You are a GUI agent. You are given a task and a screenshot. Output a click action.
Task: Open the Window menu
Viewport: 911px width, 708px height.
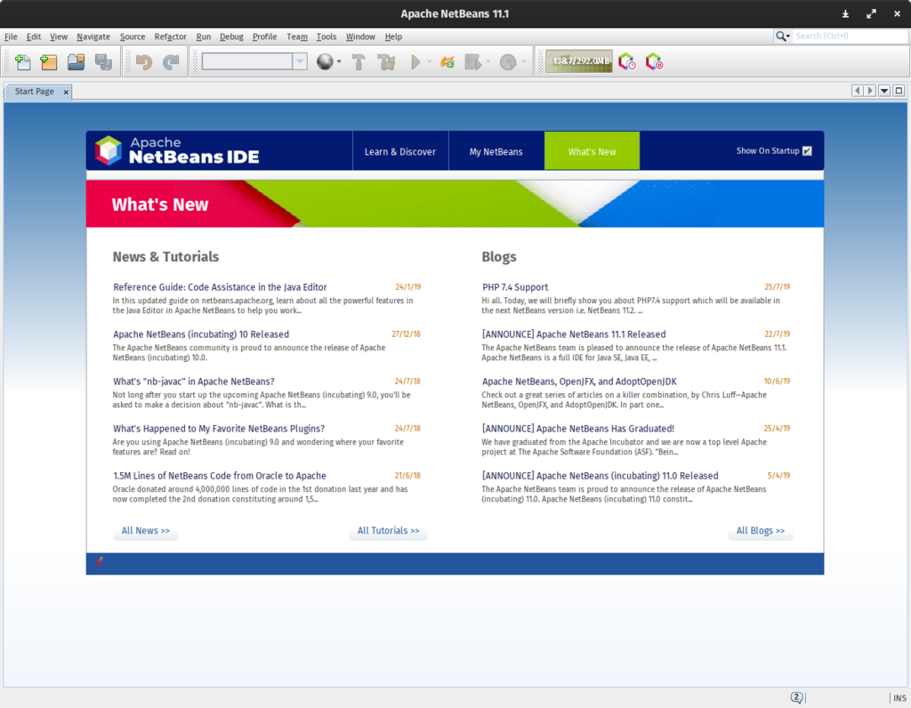coord(360,36)
